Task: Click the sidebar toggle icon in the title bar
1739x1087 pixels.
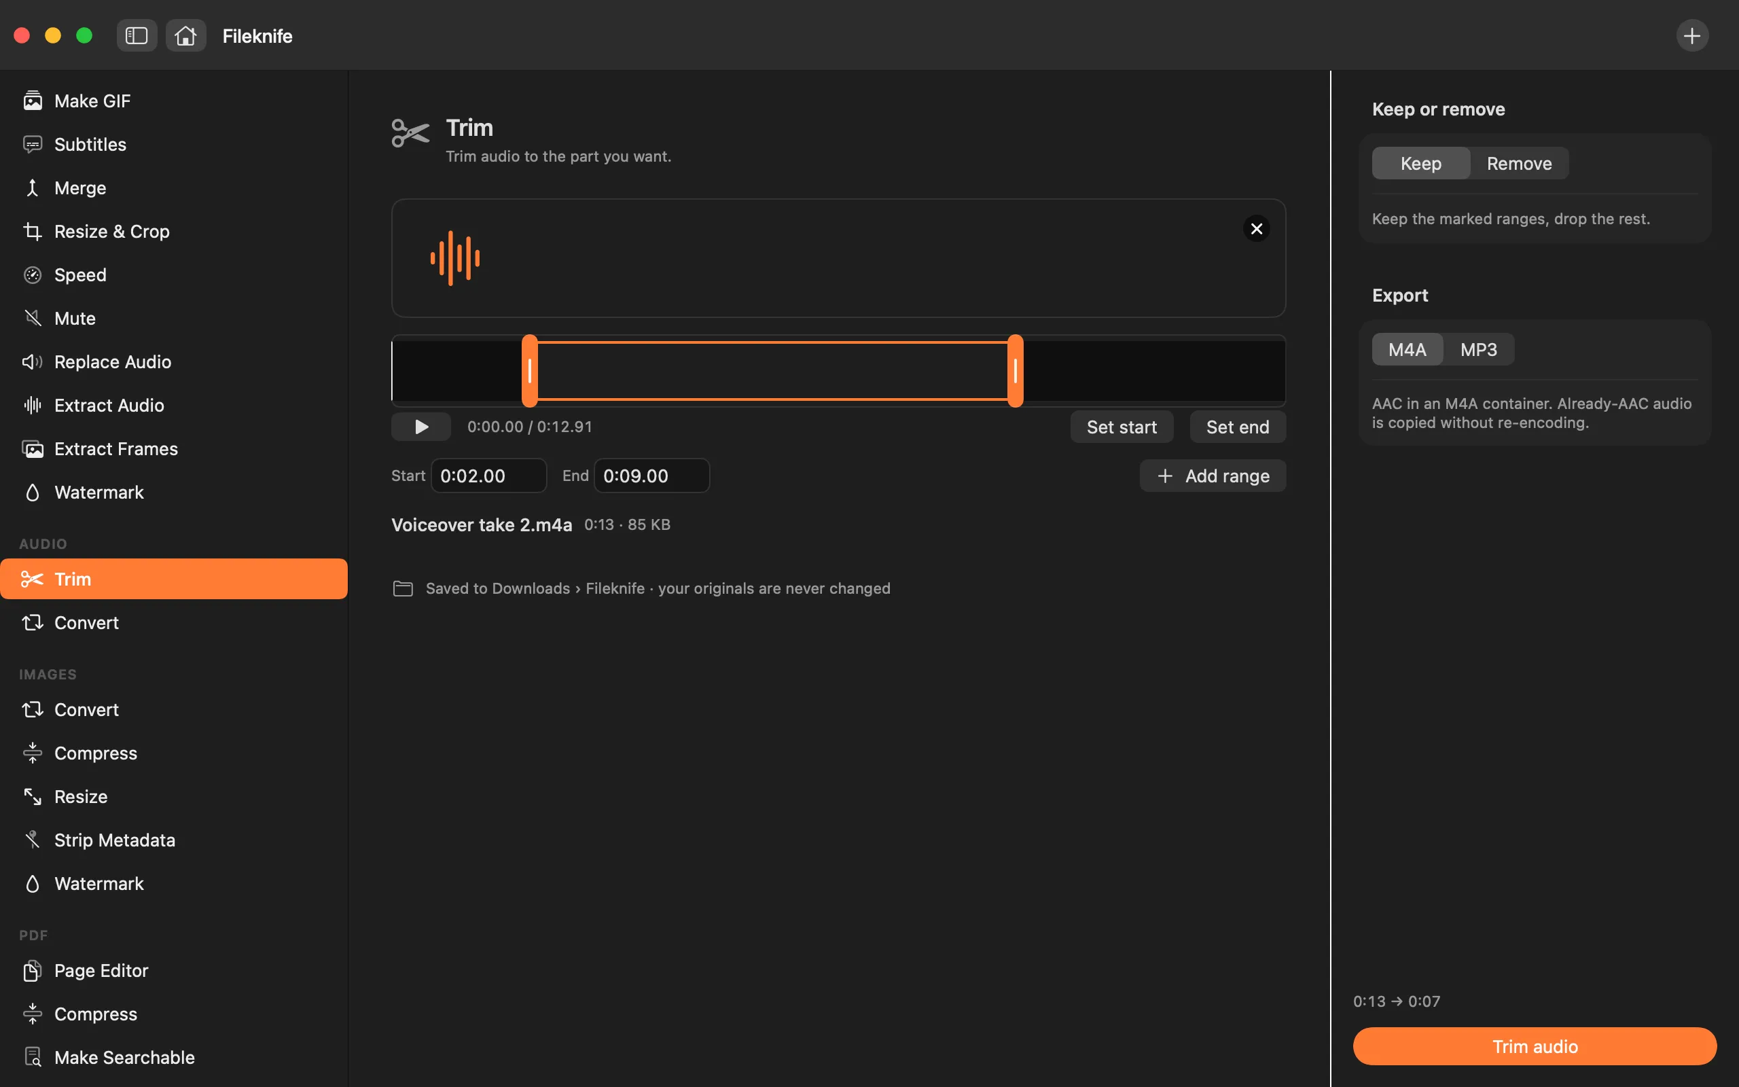Action: click(x=137, y=35)
